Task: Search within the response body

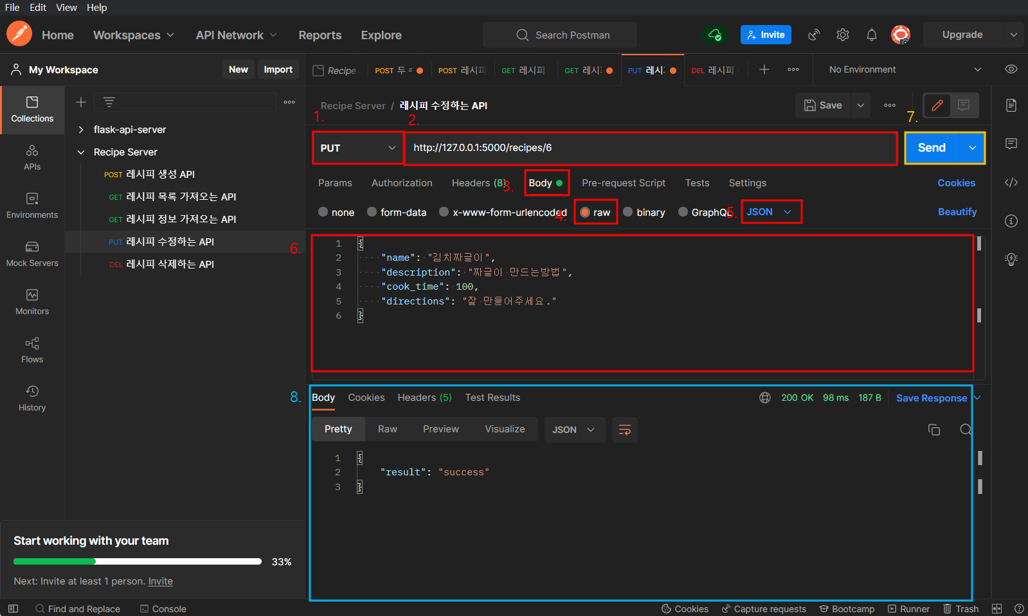Action: [x=965, y=430]
